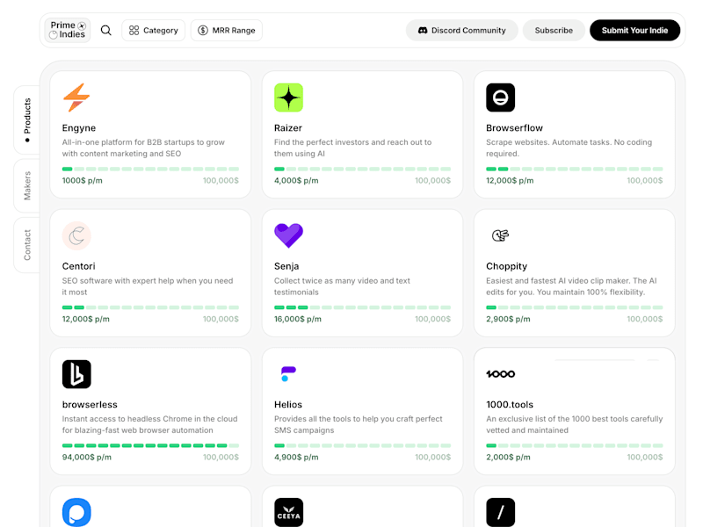Click the Browserflow MRR progress bar
Screen dimensions: 703x527
click(575, 169)
